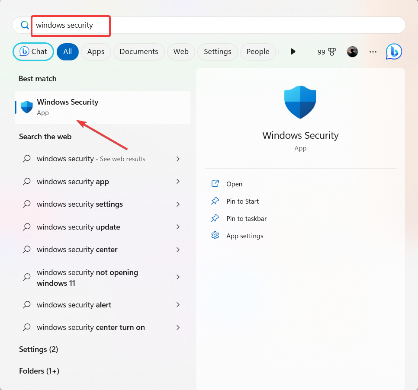The height and width of the screenshot is (390, 418).
Task: Click 'windows security center turn on' text
Action: point(91,327)
